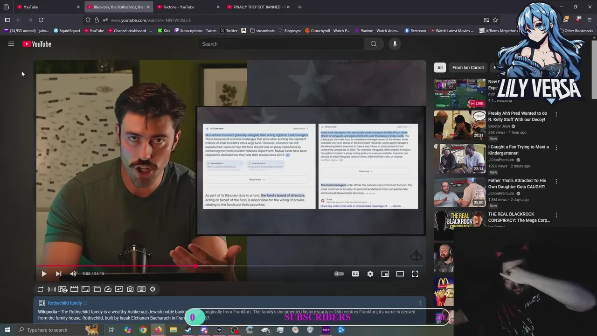Click in the YouTube search field
Viewport: 597px width, 336px height.
tap(280, 44)
